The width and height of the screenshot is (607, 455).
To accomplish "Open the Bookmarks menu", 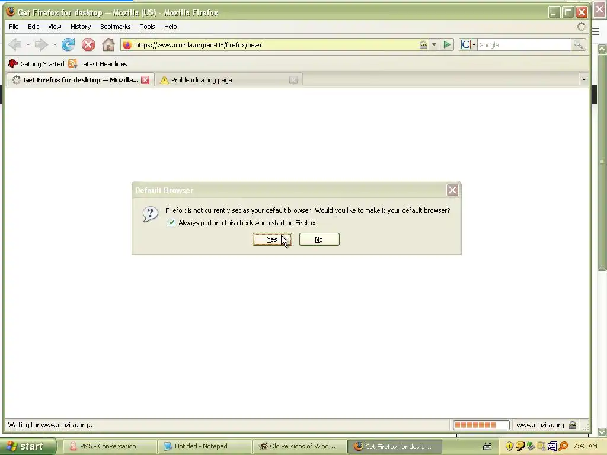I will (x=116, y=27).
